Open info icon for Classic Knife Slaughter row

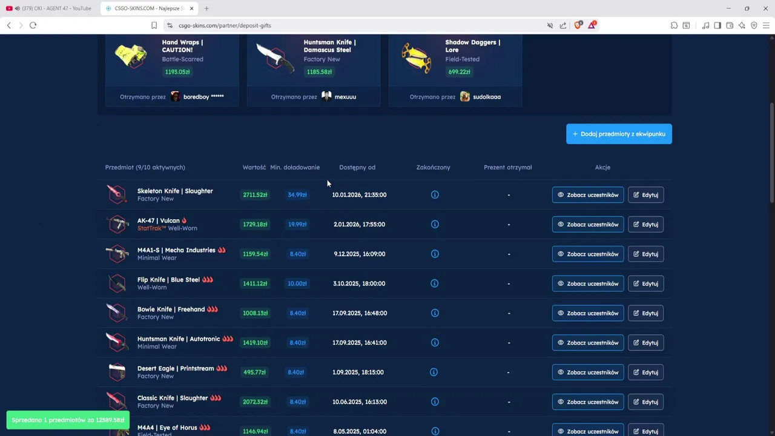click(435, 402)
